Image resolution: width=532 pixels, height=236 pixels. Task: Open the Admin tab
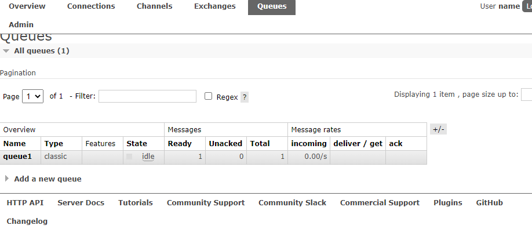pos(21,25)
